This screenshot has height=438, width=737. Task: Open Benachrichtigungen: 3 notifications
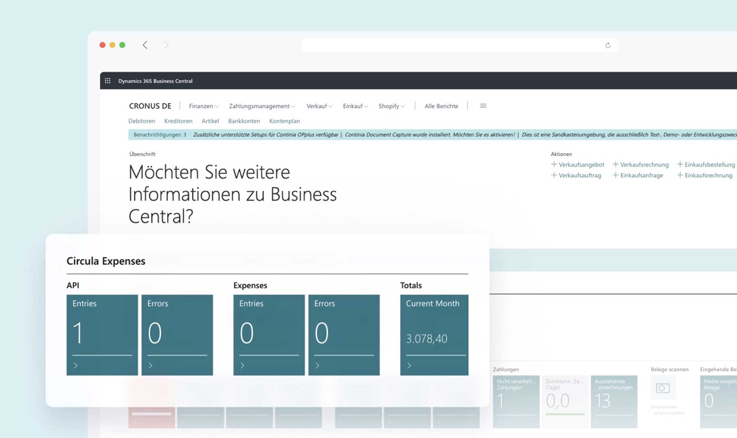[160, 135]
